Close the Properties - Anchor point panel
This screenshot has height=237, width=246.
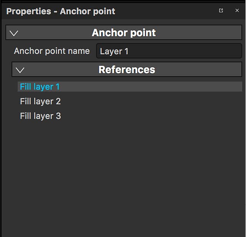pos(237,10)
